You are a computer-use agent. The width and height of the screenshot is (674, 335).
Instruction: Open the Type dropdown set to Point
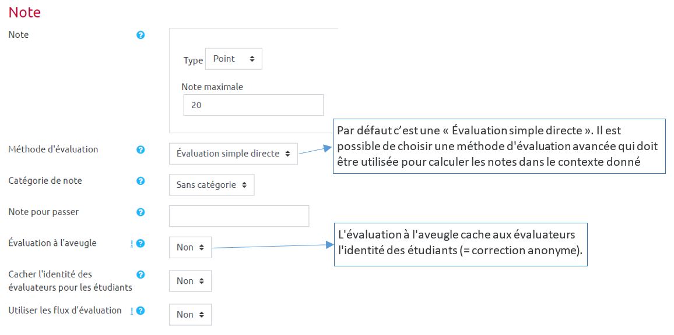(233, 59)
